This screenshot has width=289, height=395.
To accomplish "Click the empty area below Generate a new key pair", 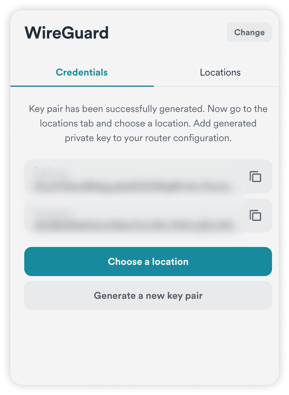I will 148,346.
